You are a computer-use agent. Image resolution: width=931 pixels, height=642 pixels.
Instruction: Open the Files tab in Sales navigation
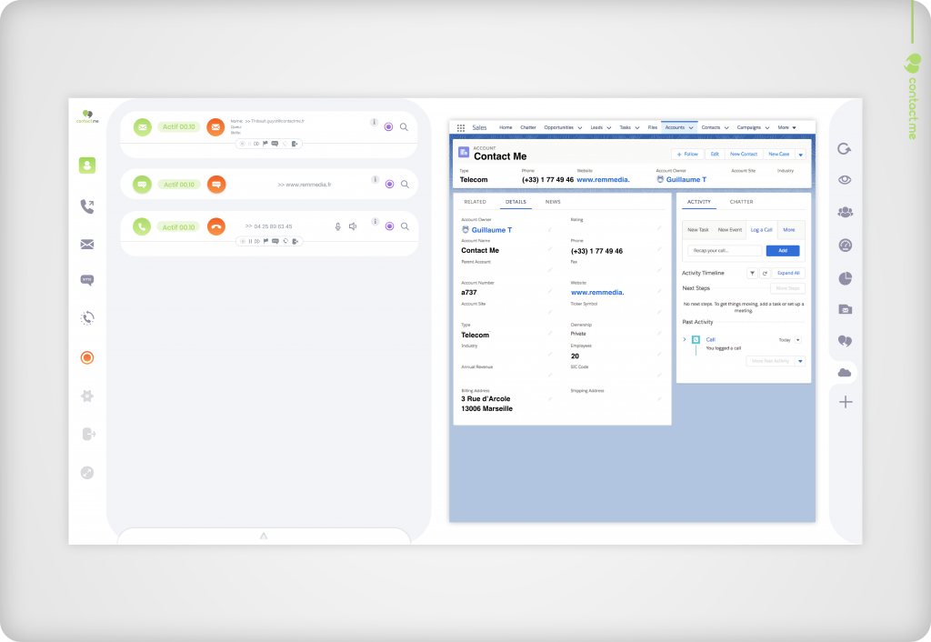point(653,127)
